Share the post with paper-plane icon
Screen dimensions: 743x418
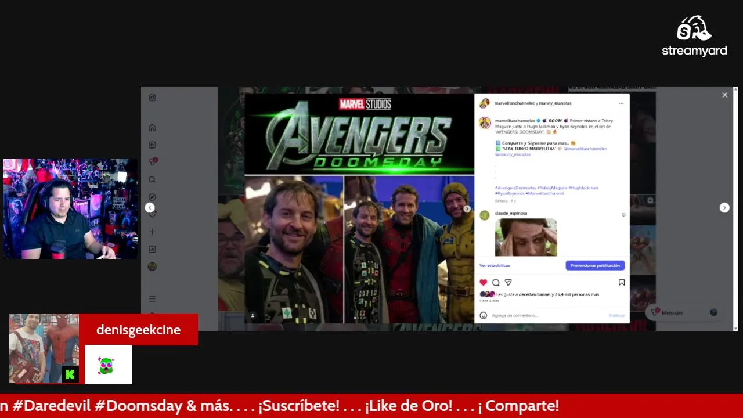pos(508,282)
